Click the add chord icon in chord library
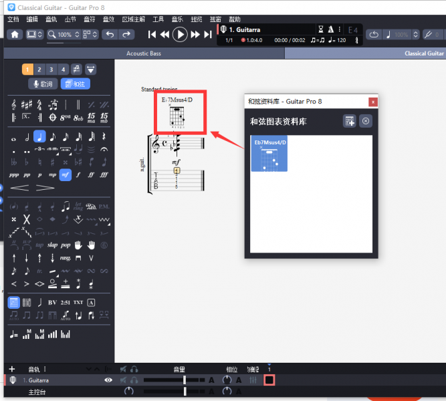This screenshot has width=446, height=401. 349,121
